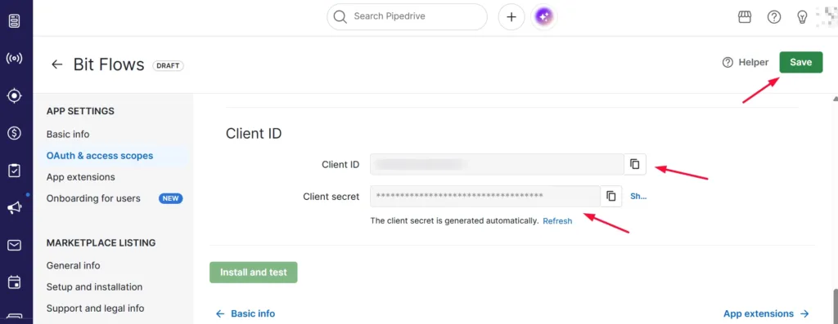Select OAuth & access scopes page
The image size is (838, 324).
coord(100,156)
